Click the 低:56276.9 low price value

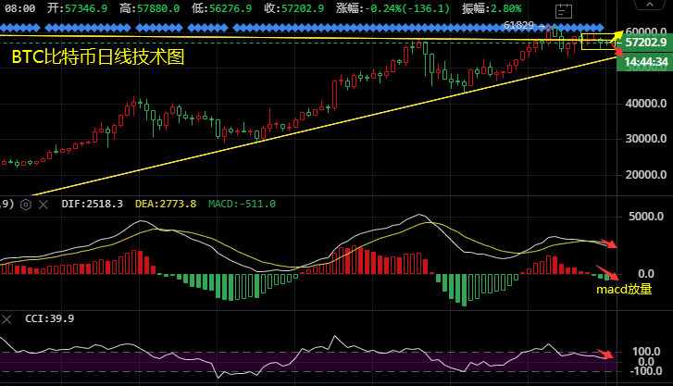[222, 8]
